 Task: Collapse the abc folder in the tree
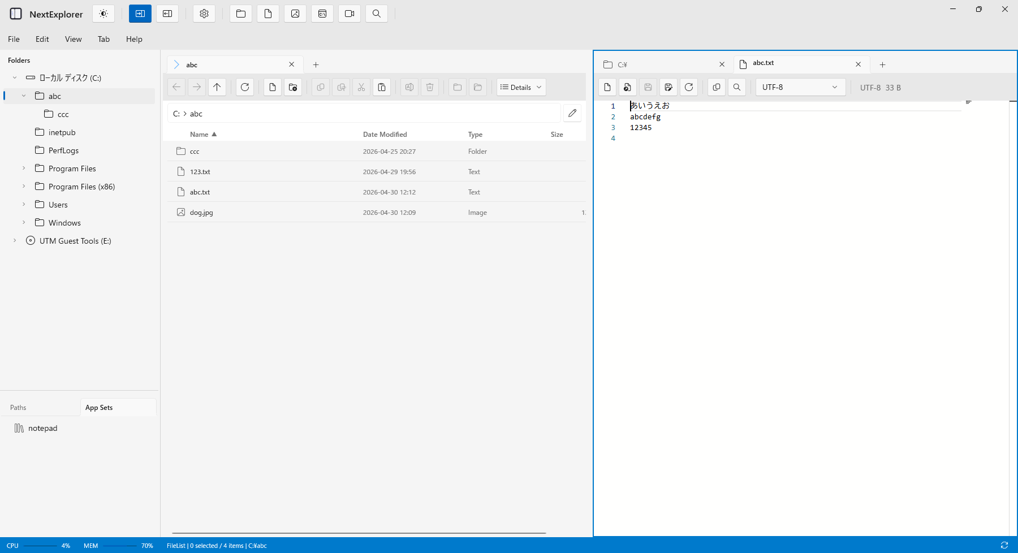click(x=24, y=96)
